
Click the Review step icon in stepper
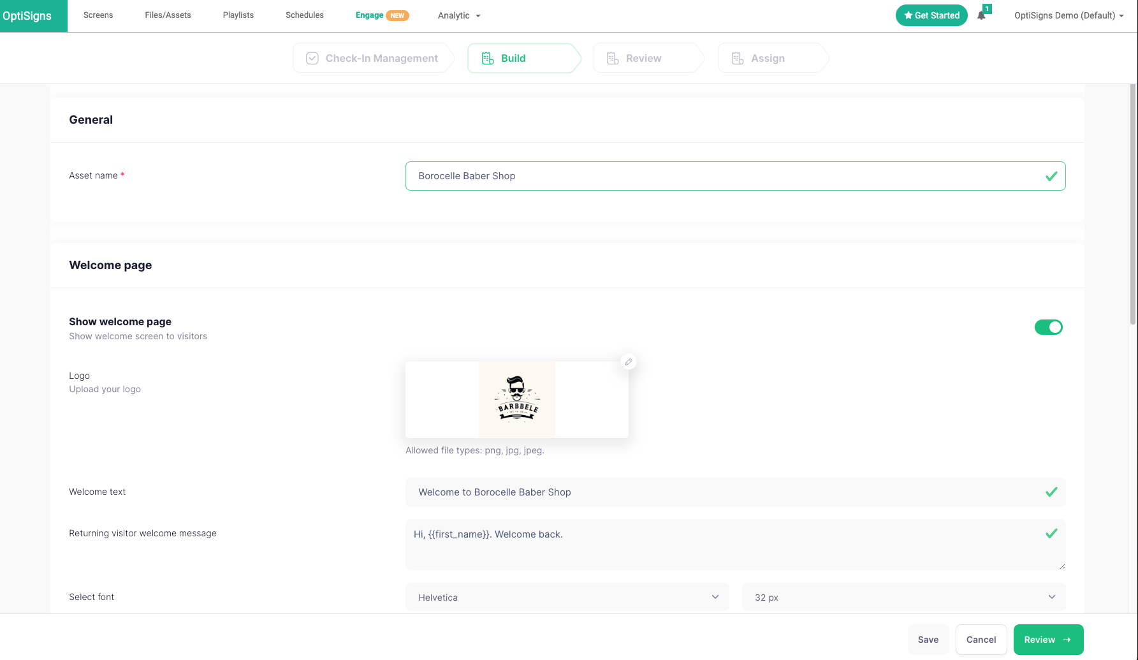click(613, 59)
